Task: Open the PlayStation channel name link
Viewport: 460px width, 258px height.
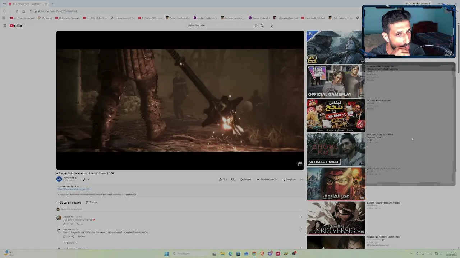Action: click(x=70, y=178)
